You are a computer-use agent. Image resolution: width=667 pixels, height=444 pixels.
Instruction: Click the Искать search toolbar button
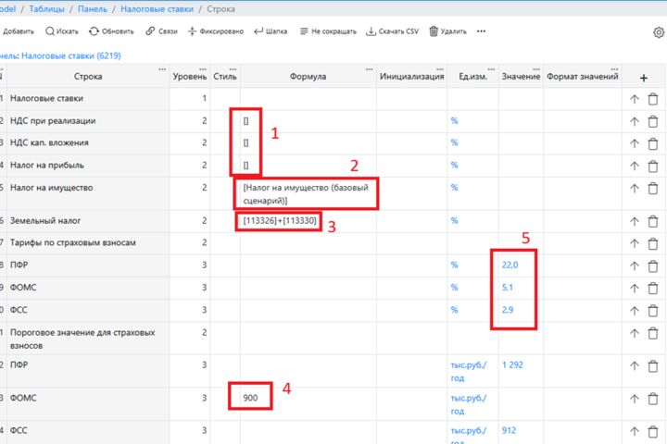click(x=62, y=31)
